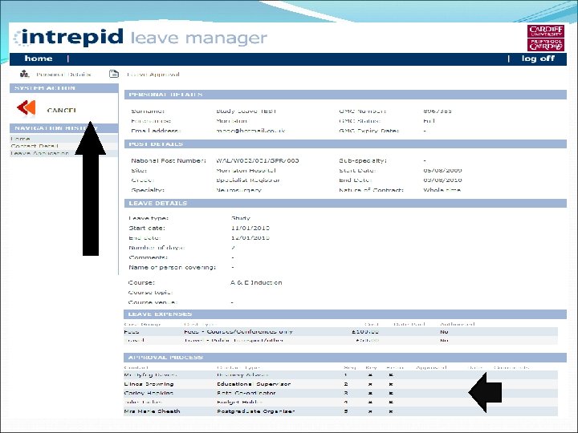Image resolution: width=578 pixels, height=433 pixels.
Task: Click the PERSONAL DETAILS section header
Action: 345,95
